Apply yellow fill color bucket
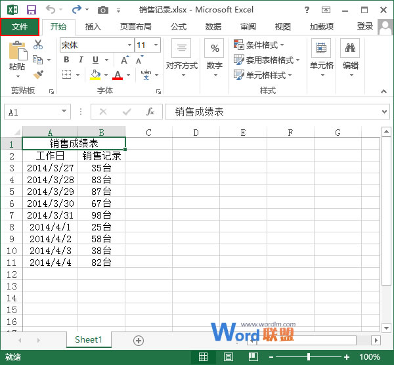394x365 pixels. click(x=95, y=75)
